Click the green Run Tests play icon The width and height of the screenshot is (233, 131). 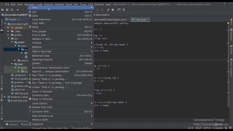coord(30,75)
